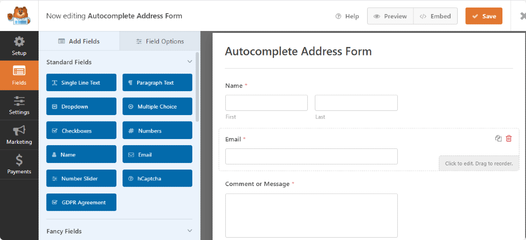Add a Single Line Text field

(x=81, y=83)
